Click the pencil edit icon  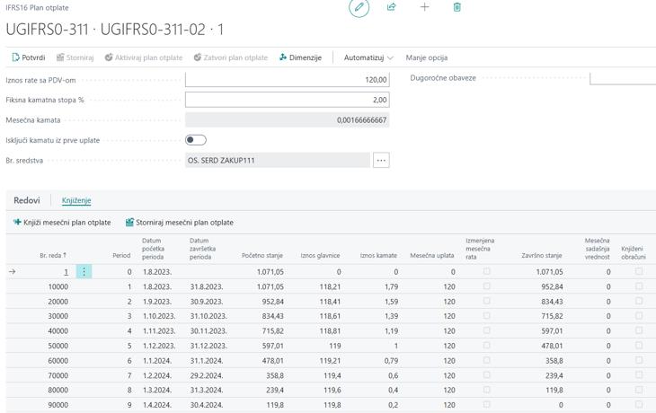click(x=359, y=7)
